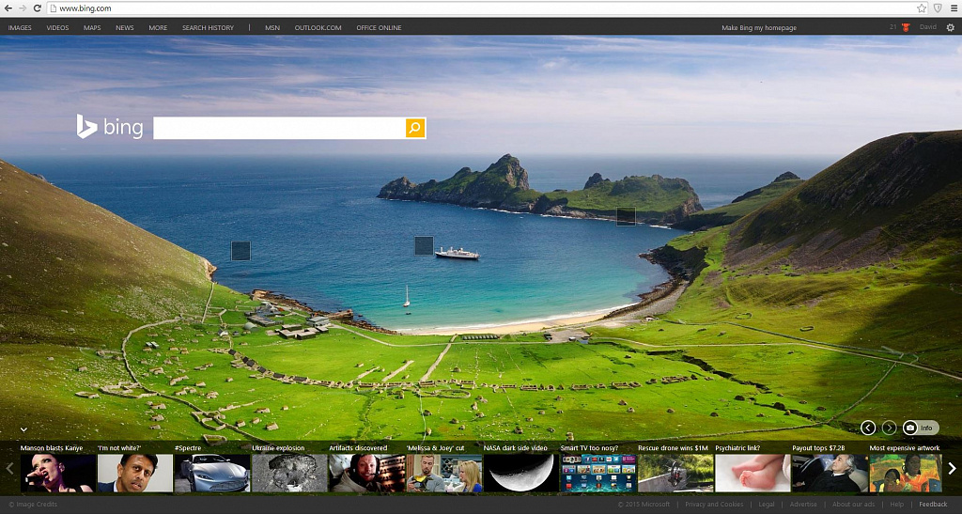Click the browser forward arrow
The width and height of the screenshot is (962, 514).
(x=23, y=8)
